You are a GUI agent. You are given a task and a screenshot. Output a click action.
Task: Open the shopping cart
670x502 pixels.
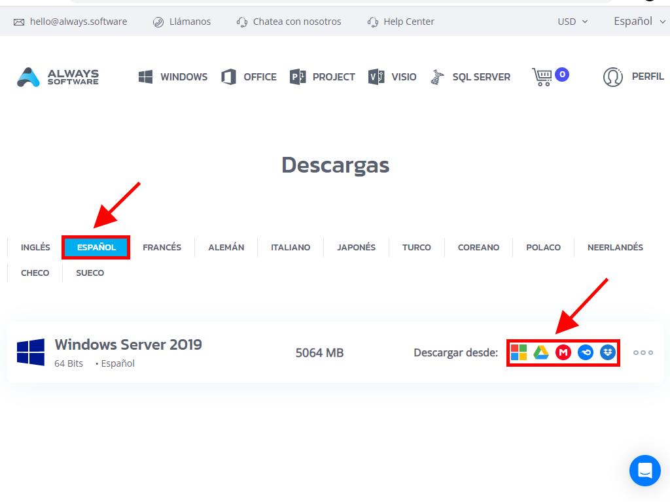click(x=550, y=77)
